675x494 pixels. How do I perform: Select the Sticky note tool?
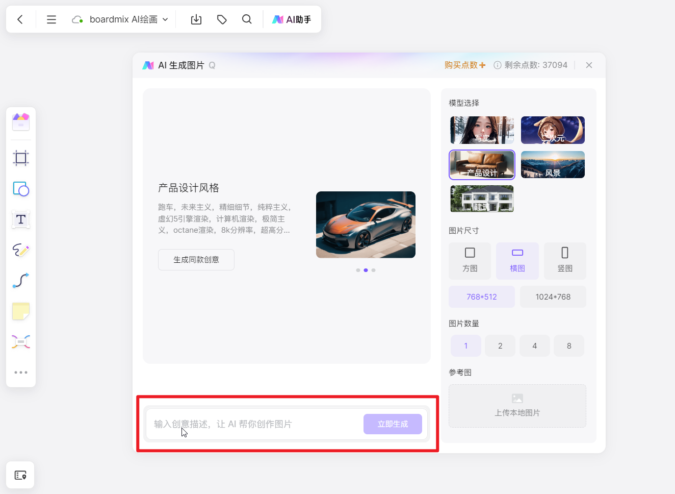coord(21,311)
